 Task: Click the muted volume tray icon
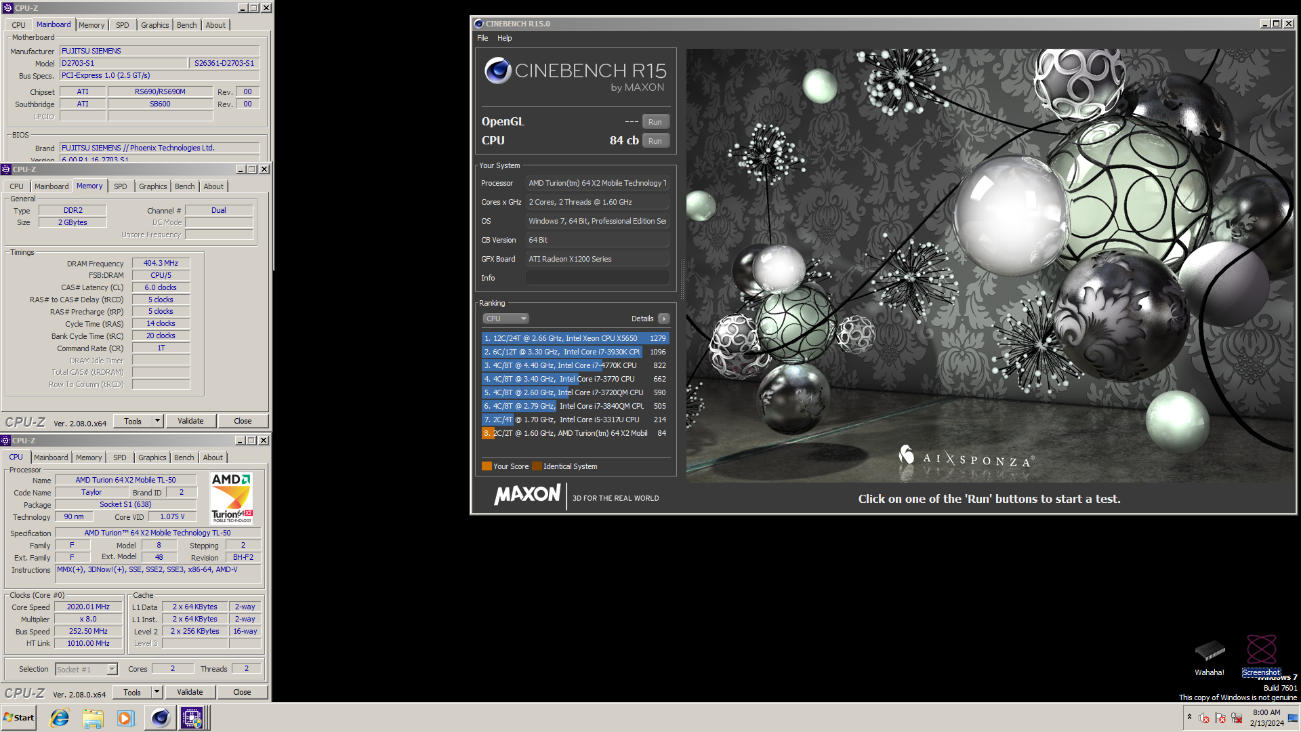[1204, 718]
